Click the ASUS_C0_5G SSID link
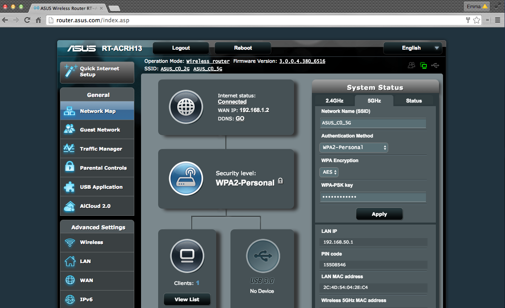Image resolution: width=505 pixels, height=308 pixels. [x=208, y=69]
